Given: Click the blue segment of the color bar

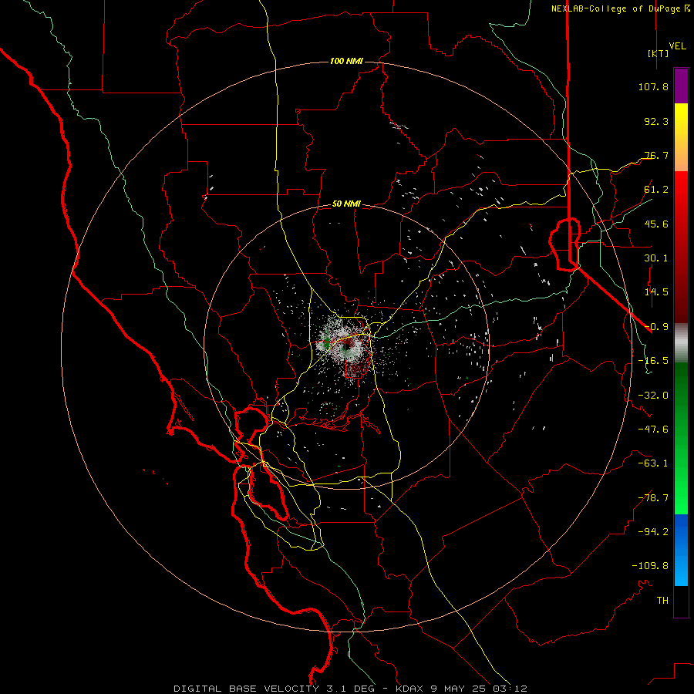Looking at the screenshot, I should [681, 550].
